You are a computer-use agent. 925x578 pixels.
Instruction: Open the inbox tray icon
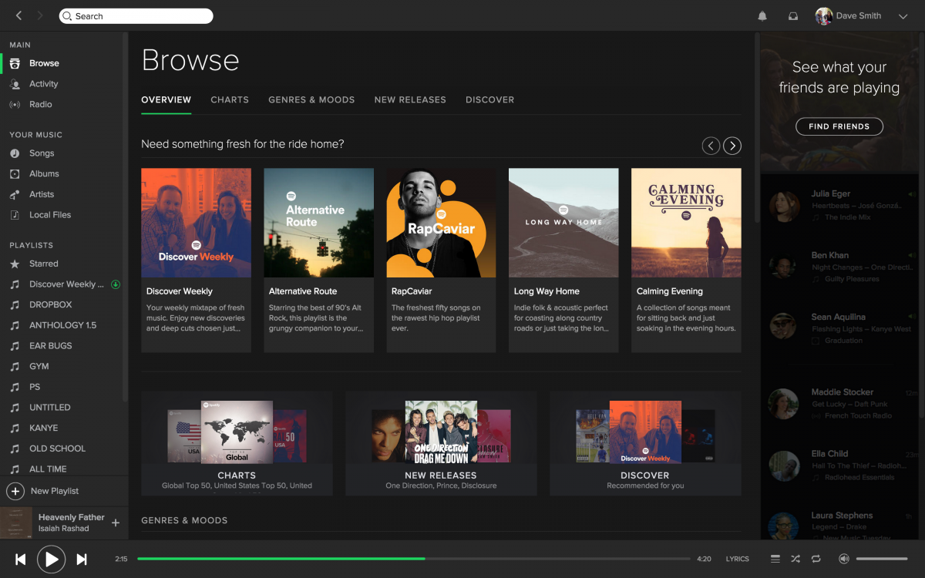[x=792, y=16]
